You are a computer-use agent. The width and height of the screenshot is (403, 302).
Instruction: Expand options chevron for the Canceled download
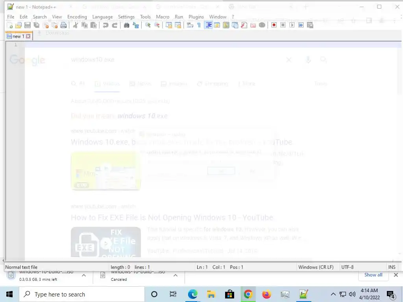click(x=175, y=275)
